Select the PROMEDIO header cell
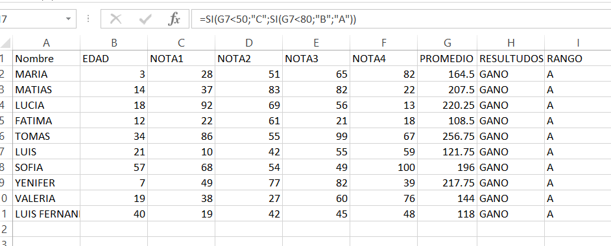The height and width of the screenshot is (246, 611). coord(447,59)
